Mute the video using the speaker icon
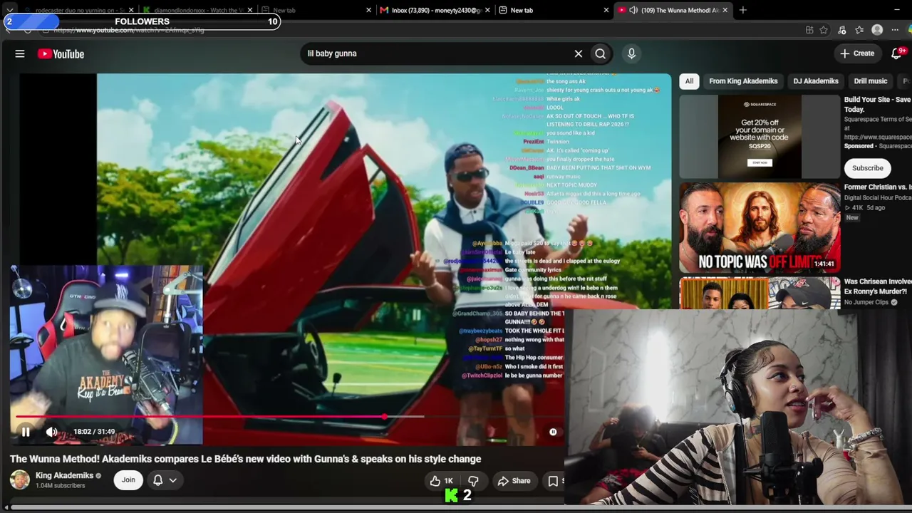 [51, 432]
